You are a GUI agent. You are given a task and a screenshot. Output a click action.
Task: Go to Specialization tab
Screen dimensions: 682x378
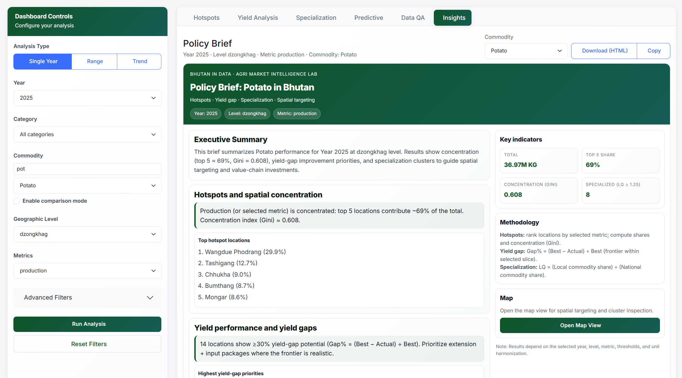[x=316, y=18]
